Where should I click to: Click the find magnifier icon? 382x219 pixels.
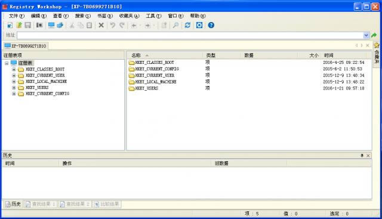tap(175, 25)
